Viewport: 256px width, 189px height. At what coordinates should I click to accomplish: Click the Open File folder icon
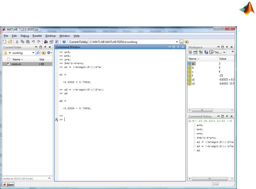coord(10,42)
